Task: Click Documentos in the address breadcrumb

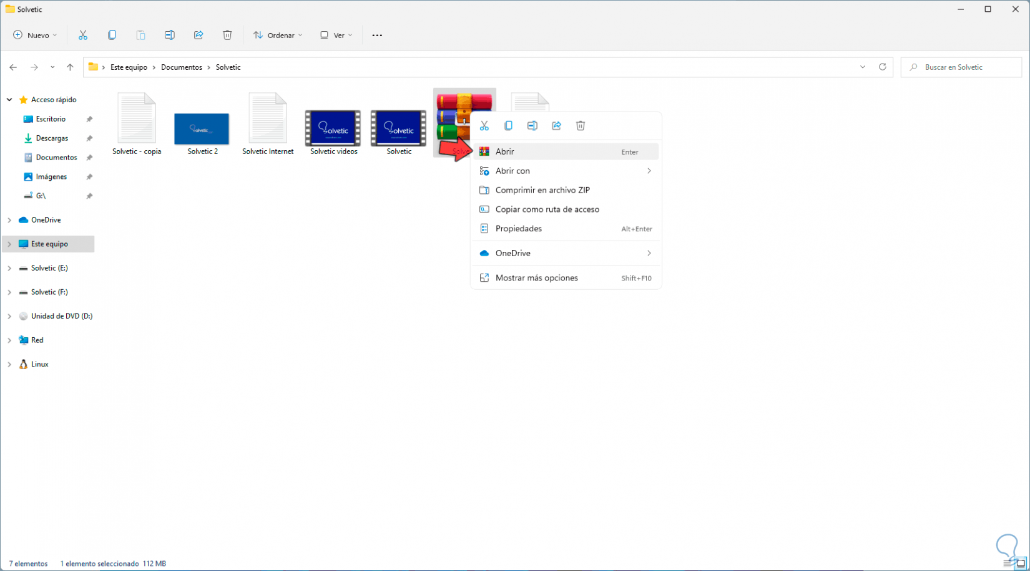Action: (182, 67)
